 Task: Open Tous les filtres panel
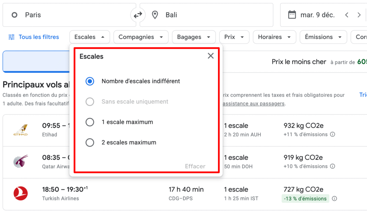(x=34, y=37)
